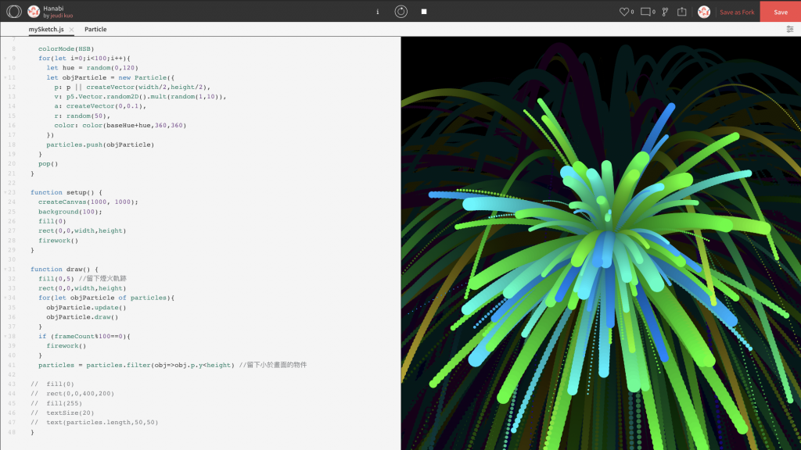Open the forks branch icon

665,12
